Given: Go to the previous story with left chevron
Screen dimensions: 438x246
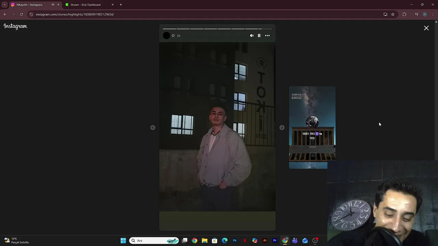Looking at the screenshot, I should pos(153,127).
